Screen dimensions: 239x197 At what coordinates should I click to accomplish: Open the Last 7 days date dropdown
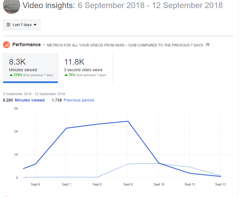pos(22,25)
